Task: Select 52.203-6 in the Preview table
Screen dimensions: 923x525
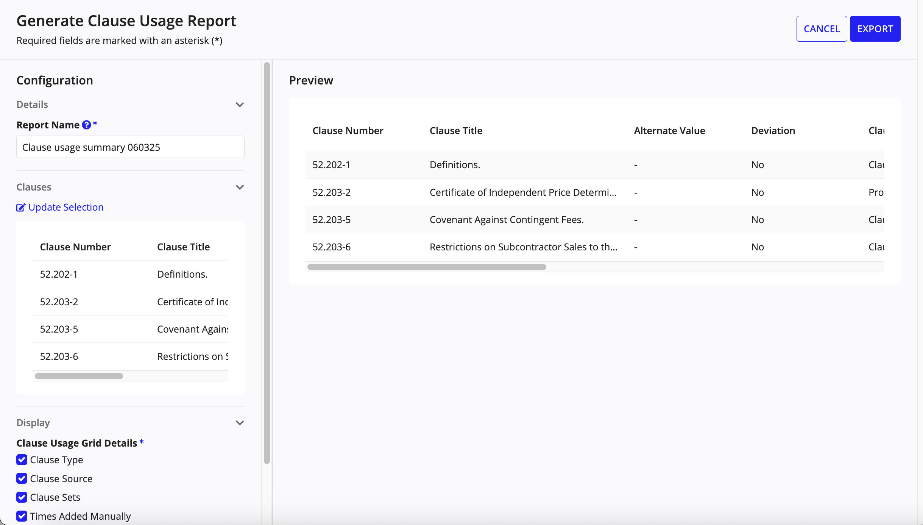Action: tap(332, 247)
